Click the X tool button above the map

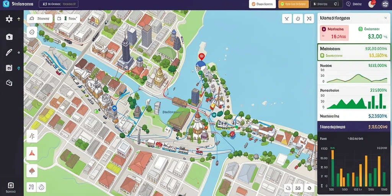point(287,19)
